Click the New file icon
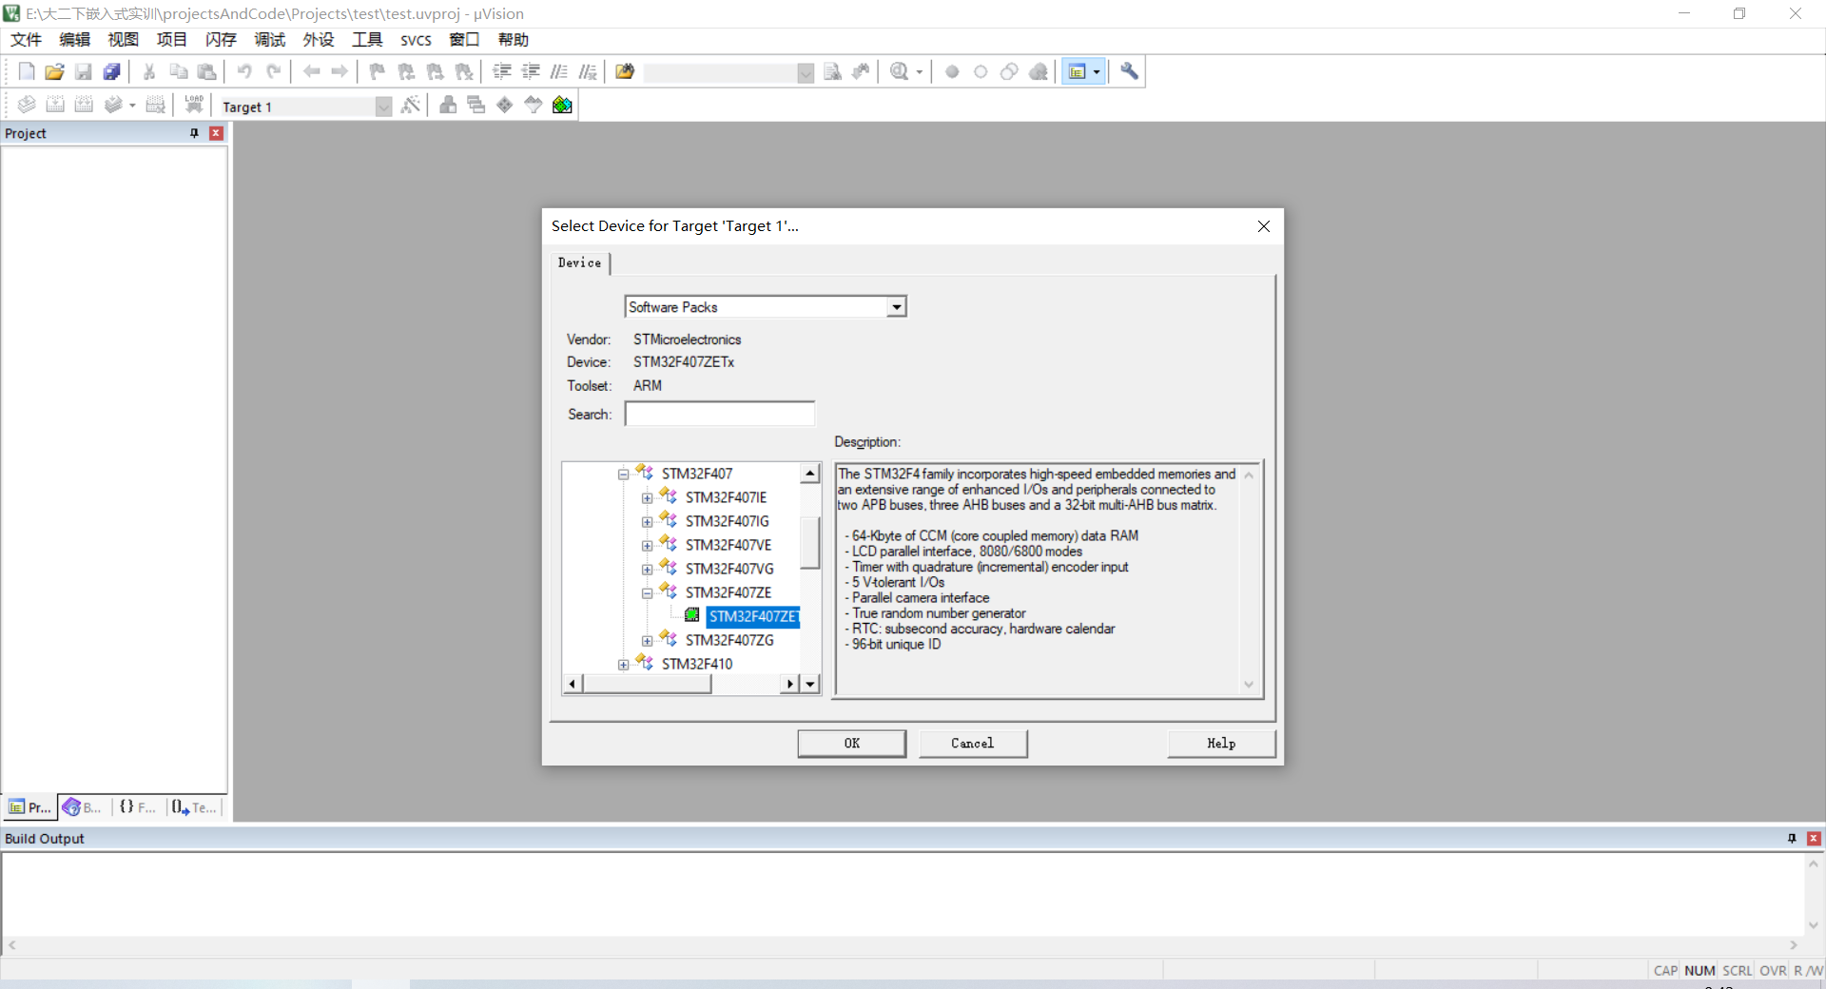 tap(27, 71)
